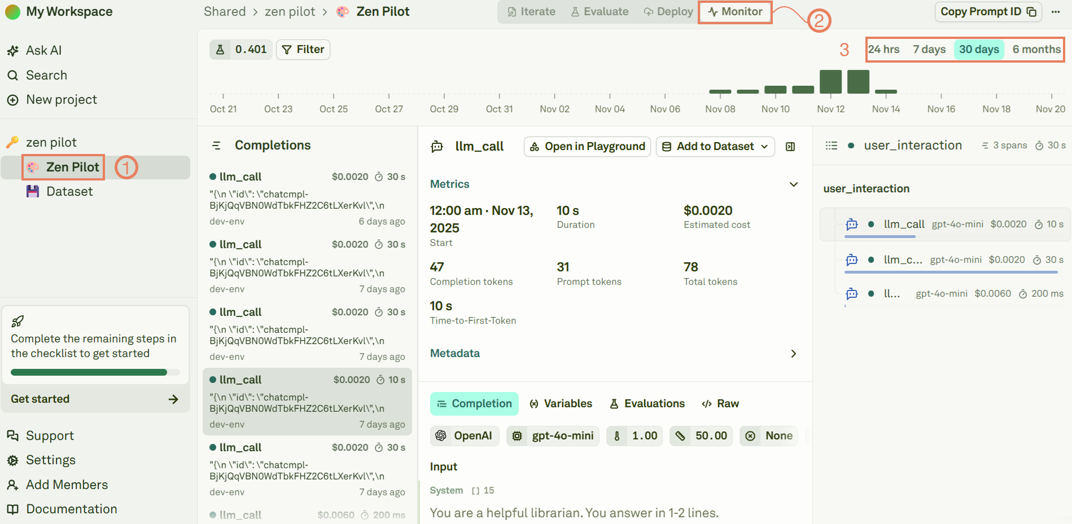The width and height of the screenshot is (1072, 524).
Task: Select llm_call completion from 6 days ago
Action: click(307, 199)
